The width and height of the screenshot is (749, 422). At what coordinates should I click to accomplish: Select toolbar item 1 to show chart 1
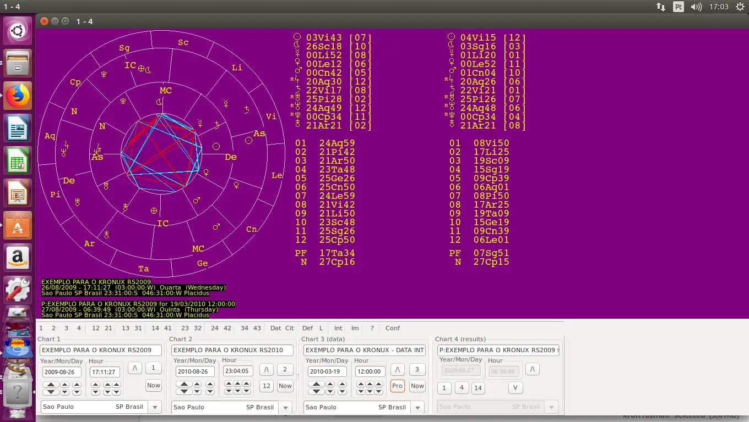(x=41, y=328)
